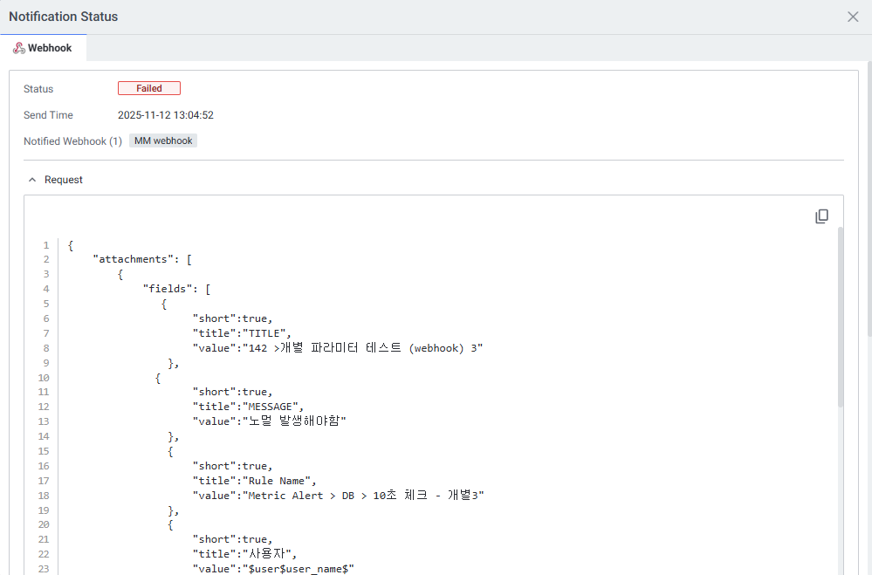This screenshot has width=872, height=575.
Task: Click the code viewer vertical scrollbar
Action: pyautogui.click(x=841, y=314)
